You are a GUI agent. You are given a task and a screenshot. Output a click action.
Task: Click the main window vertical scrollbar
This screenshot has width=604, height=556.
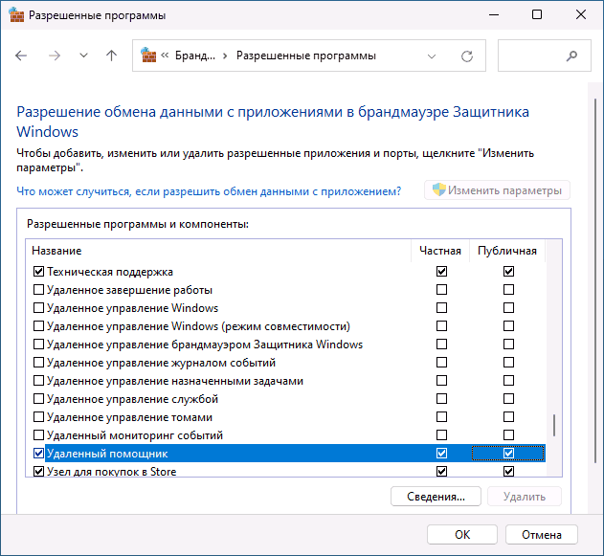pos(596,281)
